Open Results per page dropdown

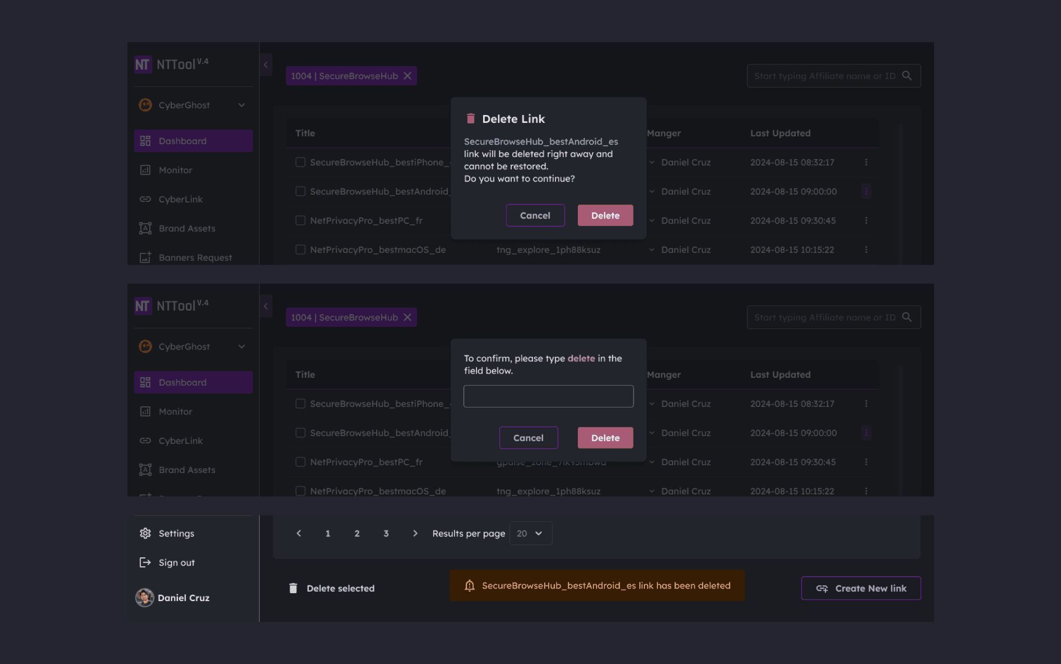click(530, 533)
